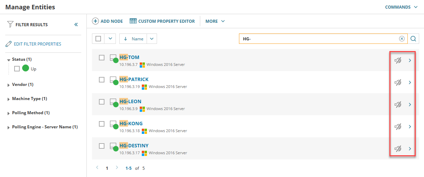The image size is (424, 177).
Task: Click the funnel Filter Results icon
Action: (x=10, y=24)
